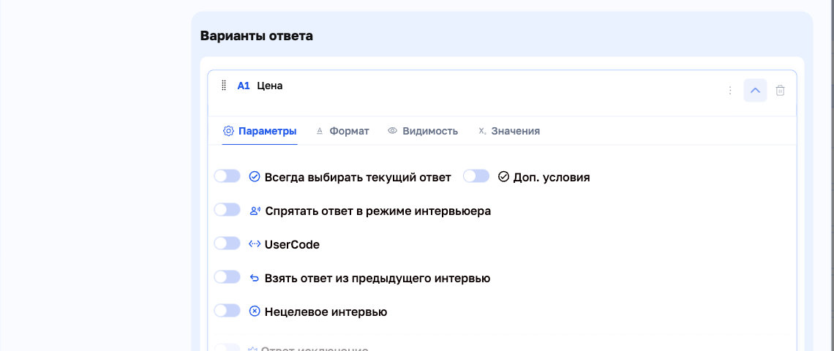The height and width of the screenshot is (351, 834).
Task: Toggle Всегда выбирать текущий ответ switch
Action: click(x=227, y=176)
